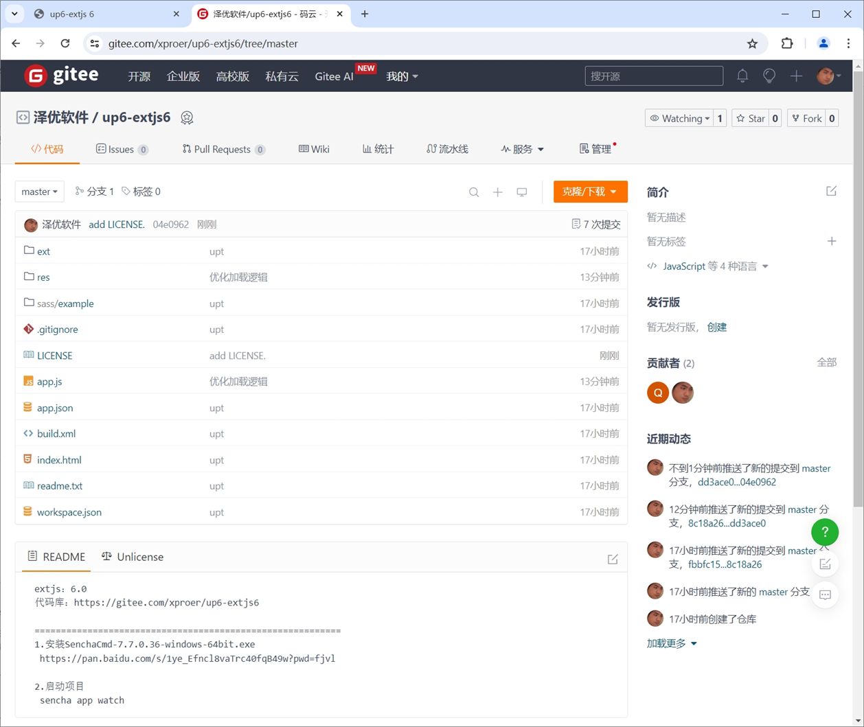864x727 pixels.
Task: Click the 搜开源 search field
Action: [x=654, y=76]
